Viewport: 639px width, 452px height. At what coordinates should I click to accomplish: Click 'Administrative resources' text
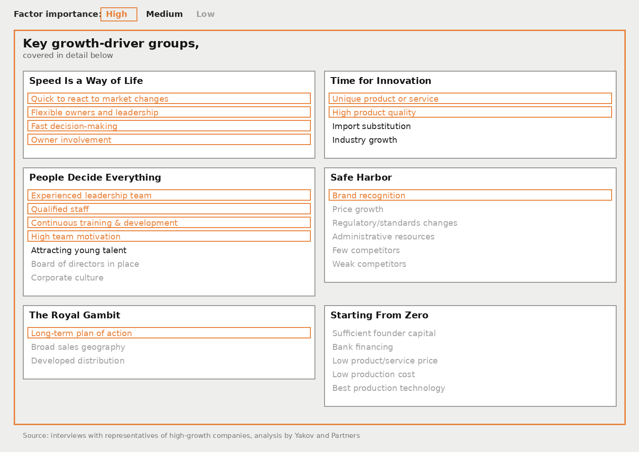383,237
